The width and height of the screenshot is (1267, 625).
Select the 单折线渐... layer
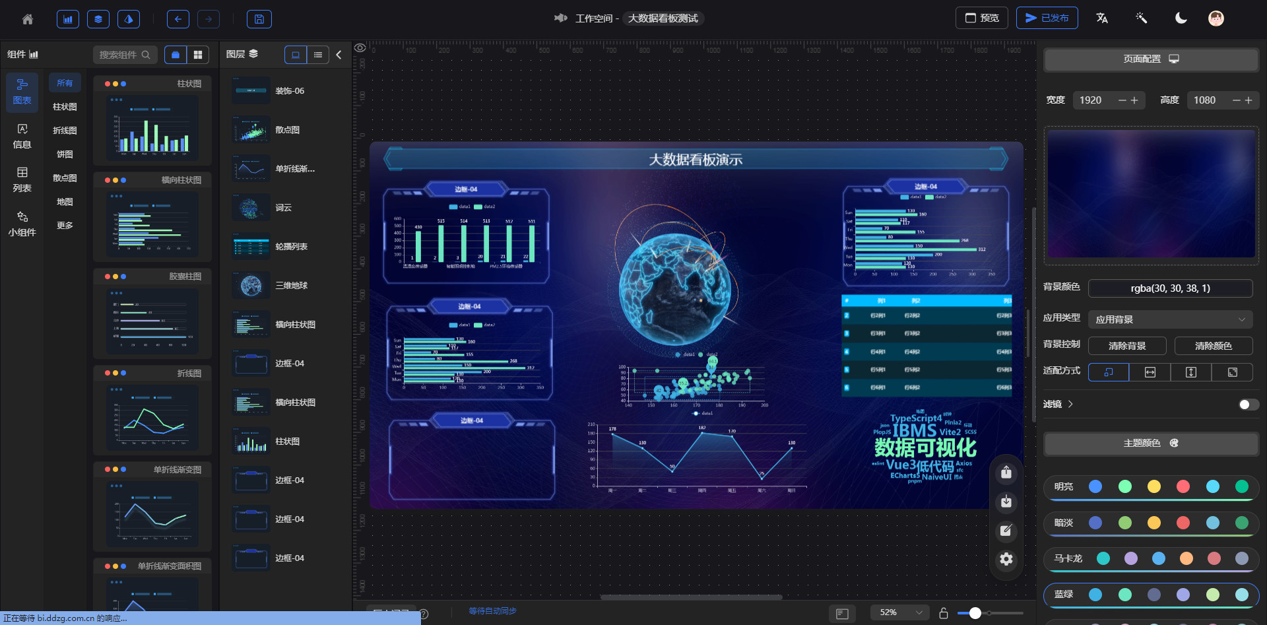tap(286, 169)
